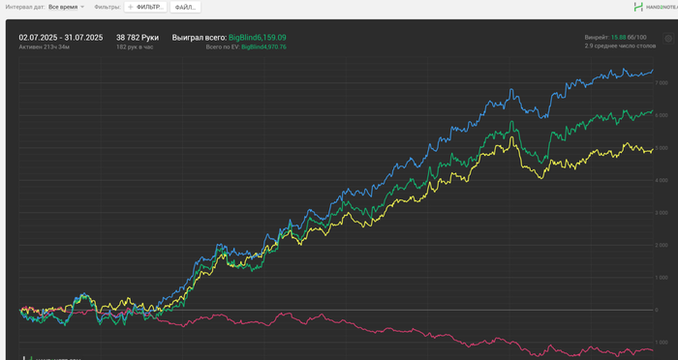The width and height of the screenshot is (678, 360).
Task: Click the '5 000' y-axis label
Action: tap(662, 148)
